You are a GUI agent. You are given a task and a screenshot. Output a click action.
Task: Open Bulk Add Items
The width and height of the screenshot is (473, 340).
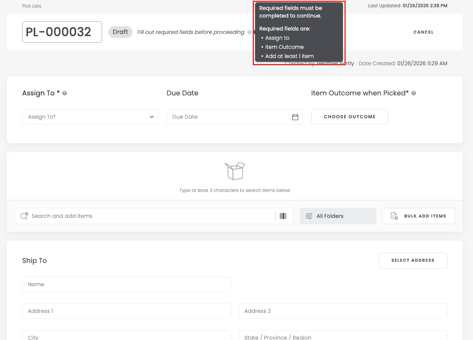point(418,216)
